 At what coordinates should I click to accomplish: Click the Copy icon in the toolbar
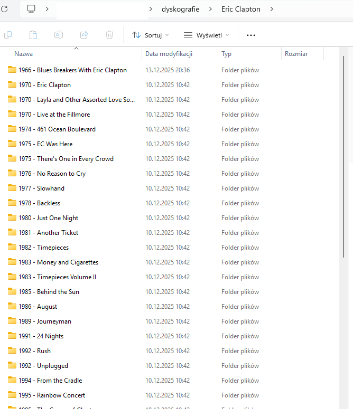(x=8, y=35)
